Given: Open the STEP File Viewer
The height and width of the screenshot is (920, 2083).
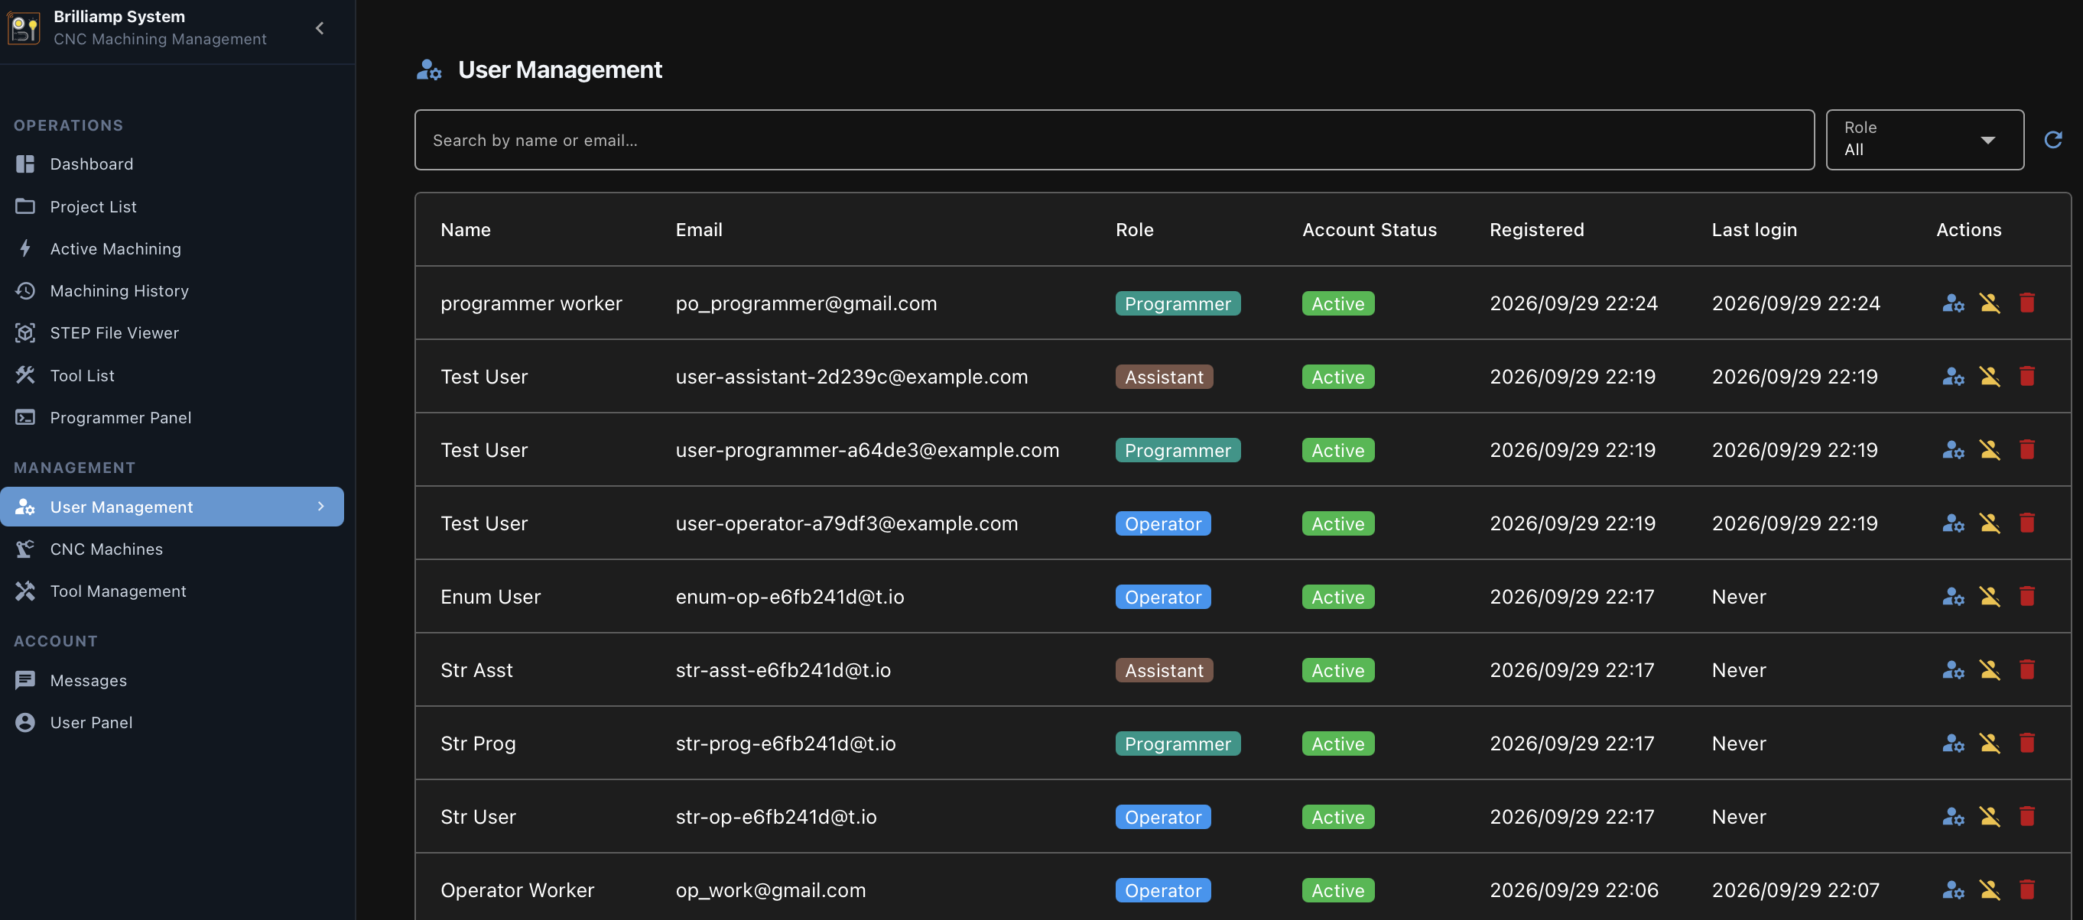Looking at the screenshot, I should coord(171,333).
